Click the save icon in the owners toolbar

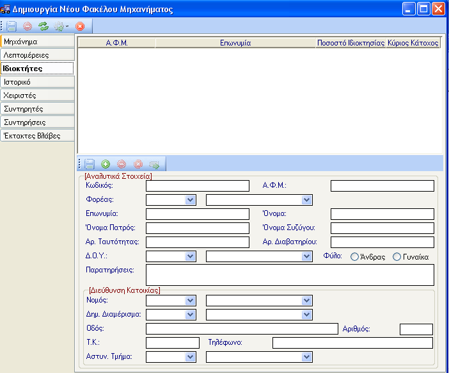tap(90, 164)
